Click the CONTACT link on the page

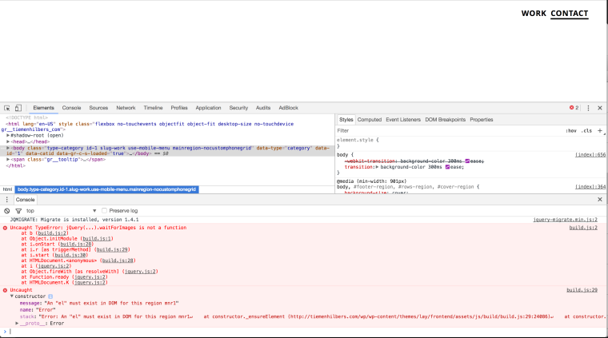(x=569, y=14)
